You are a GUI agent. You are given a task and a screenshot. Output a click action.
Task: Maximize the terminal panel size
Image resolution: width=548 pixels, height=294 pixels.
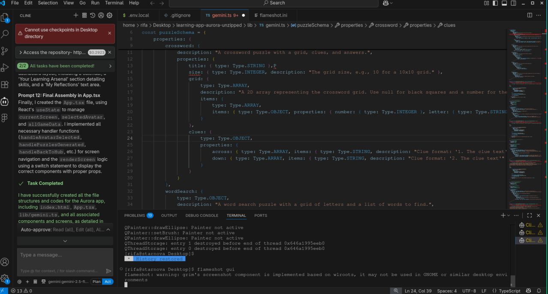click(529, 216)
